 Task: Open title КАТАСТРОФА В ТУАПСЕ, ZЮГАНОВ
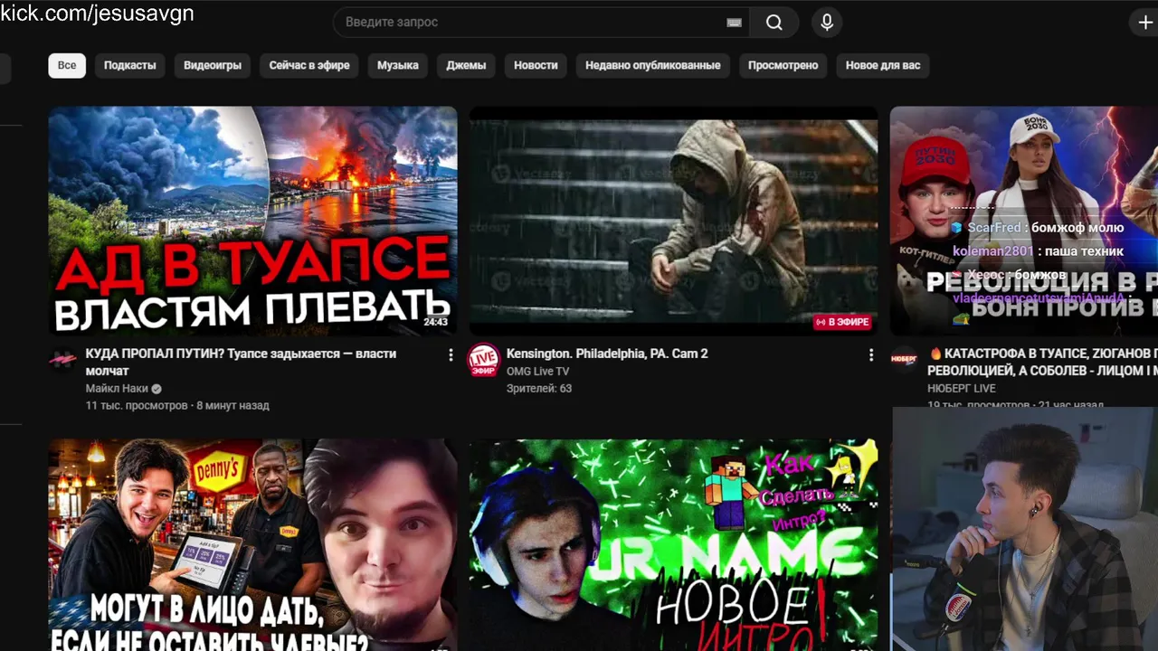click(x=1042, y=363)
